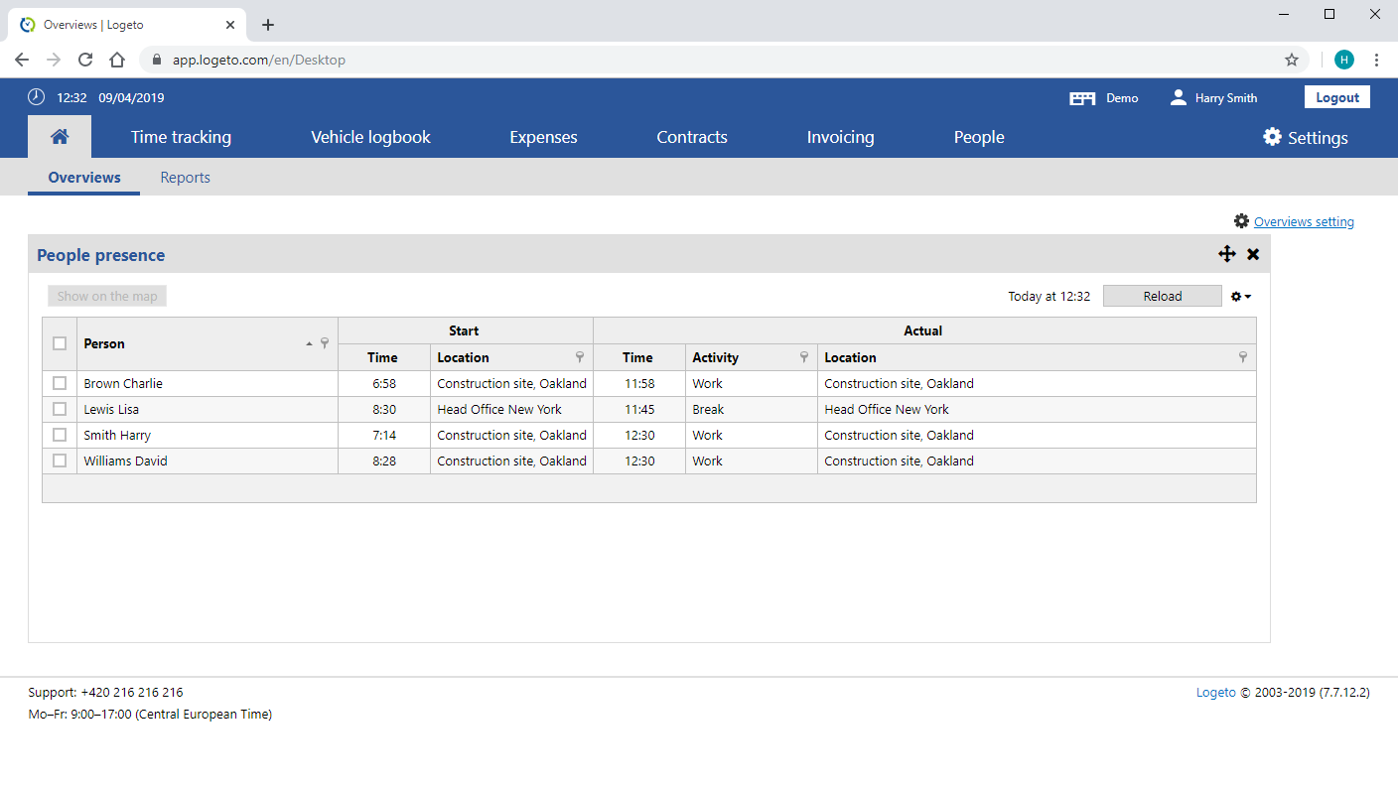Open the home dashboard icon tab

[60, 137]
